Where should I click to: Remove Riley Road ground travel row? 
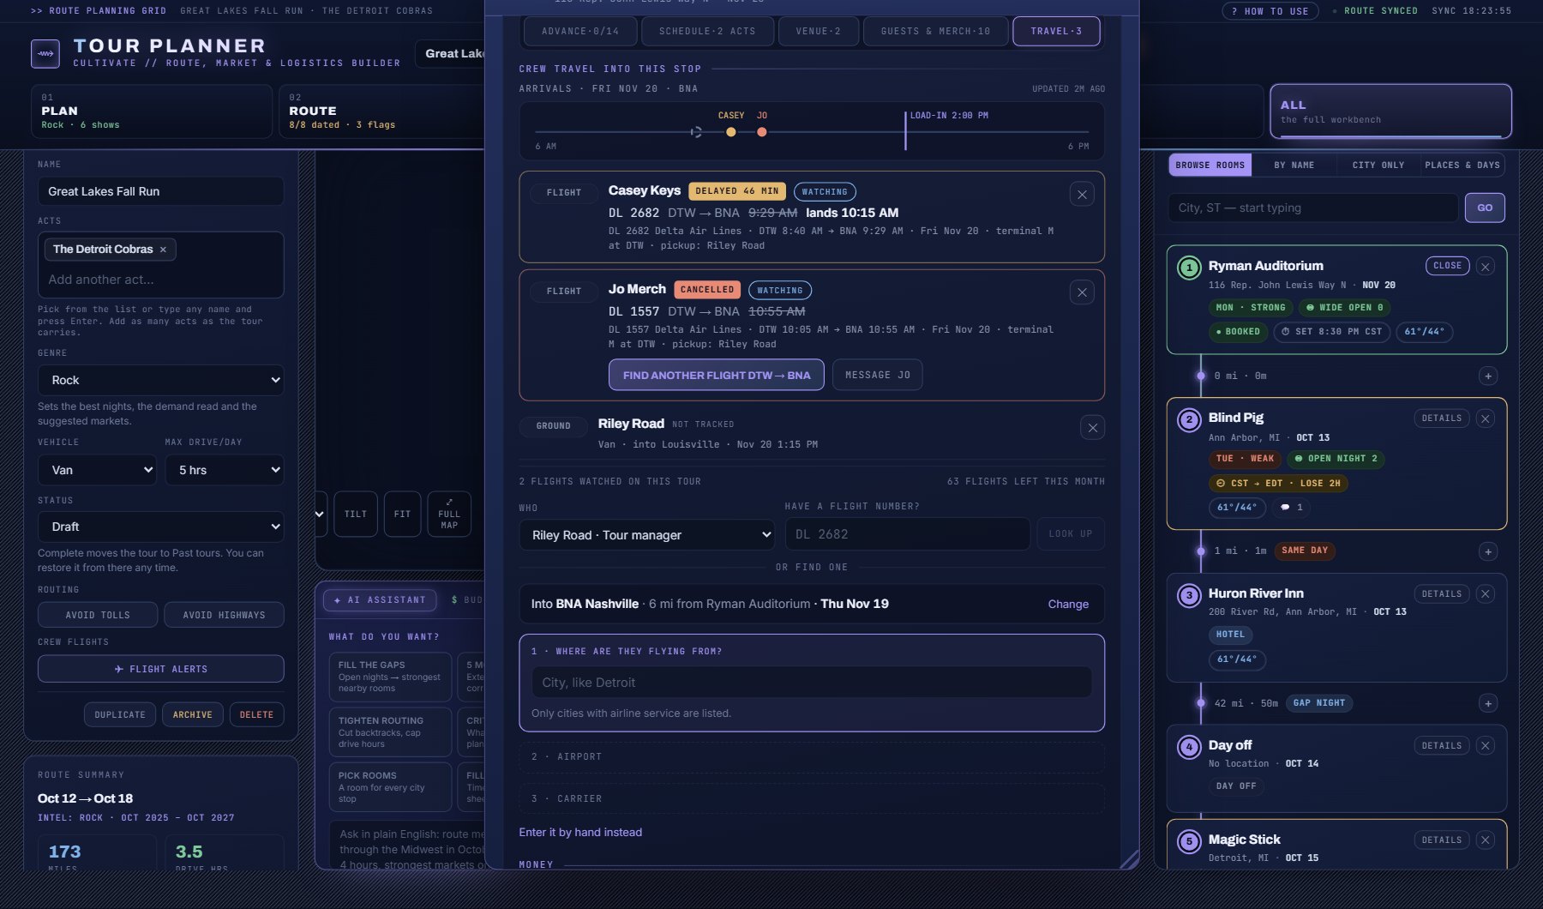1092,427
